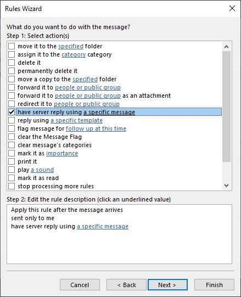Click "a sound" link in play action

coord(42,170)
